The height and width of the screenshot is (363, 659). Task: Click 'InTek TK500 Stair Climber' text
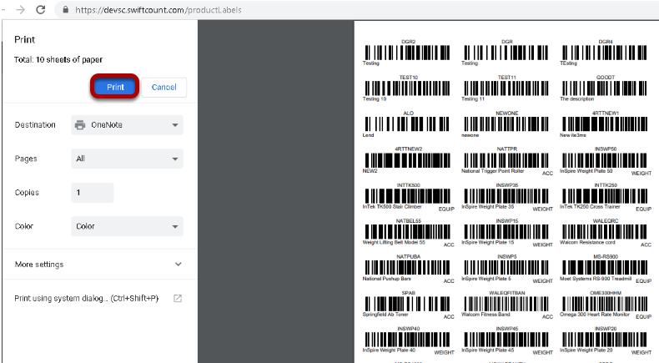(392, 206)
